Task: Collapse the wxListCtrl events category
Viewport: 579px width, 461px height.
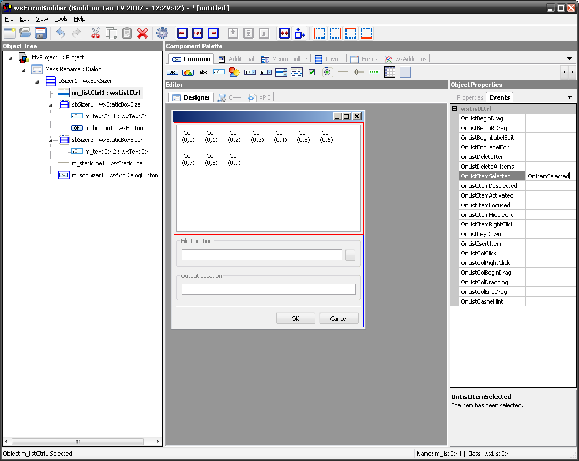Action: point(455,109)
